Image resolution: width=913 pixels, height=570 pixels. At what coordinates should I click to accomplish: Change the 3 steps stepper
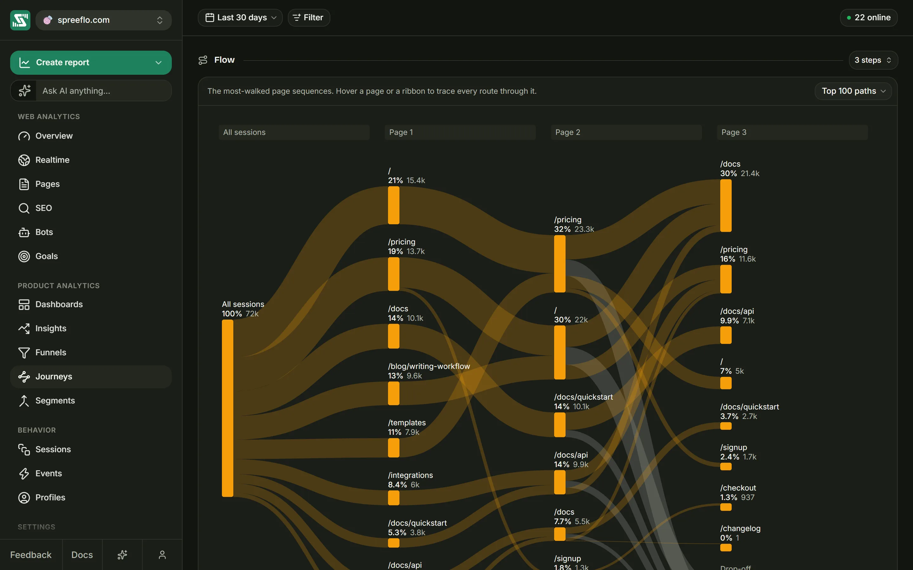tap(873, 60)
